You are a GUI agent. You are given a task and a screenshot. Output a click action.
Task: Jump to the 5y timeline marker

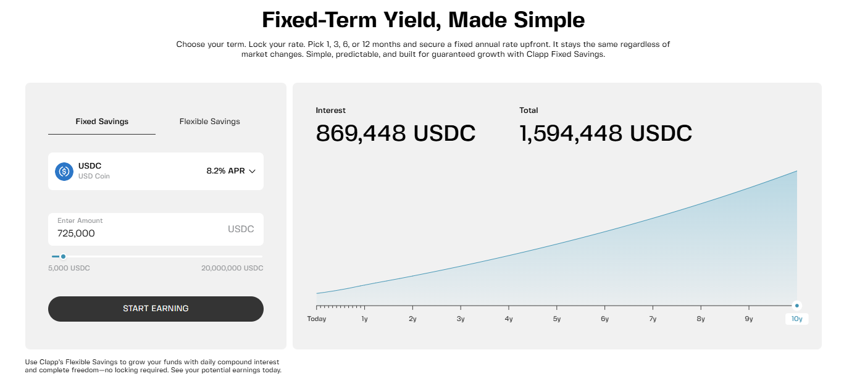pyautogui.click(x=557, y=319)
